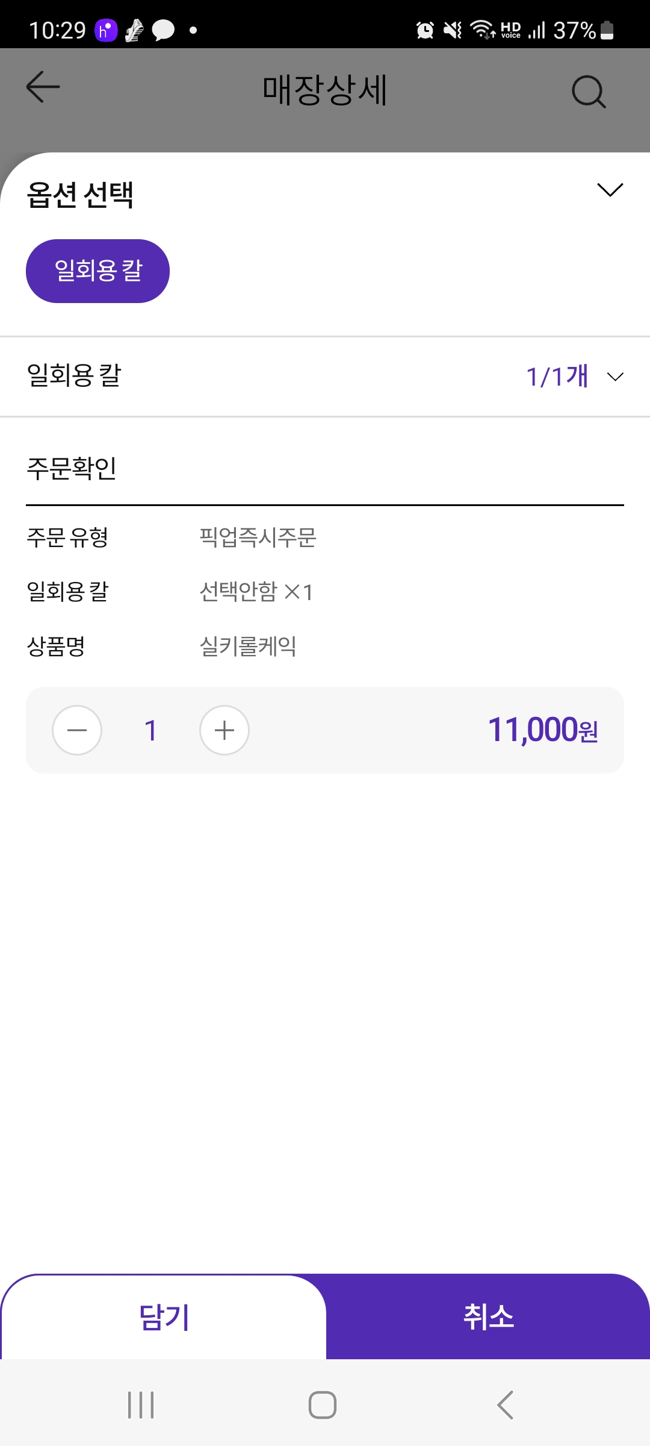Tap the 매장상세 page title
This screenshot has width=650, height=1446.
tap(325, 90)
